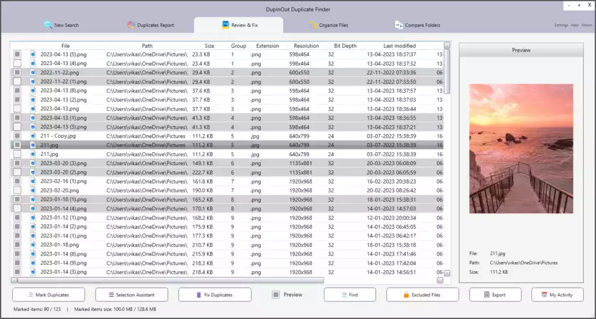
Task: Click the Compare Folders icon
Action: point(399,25)
